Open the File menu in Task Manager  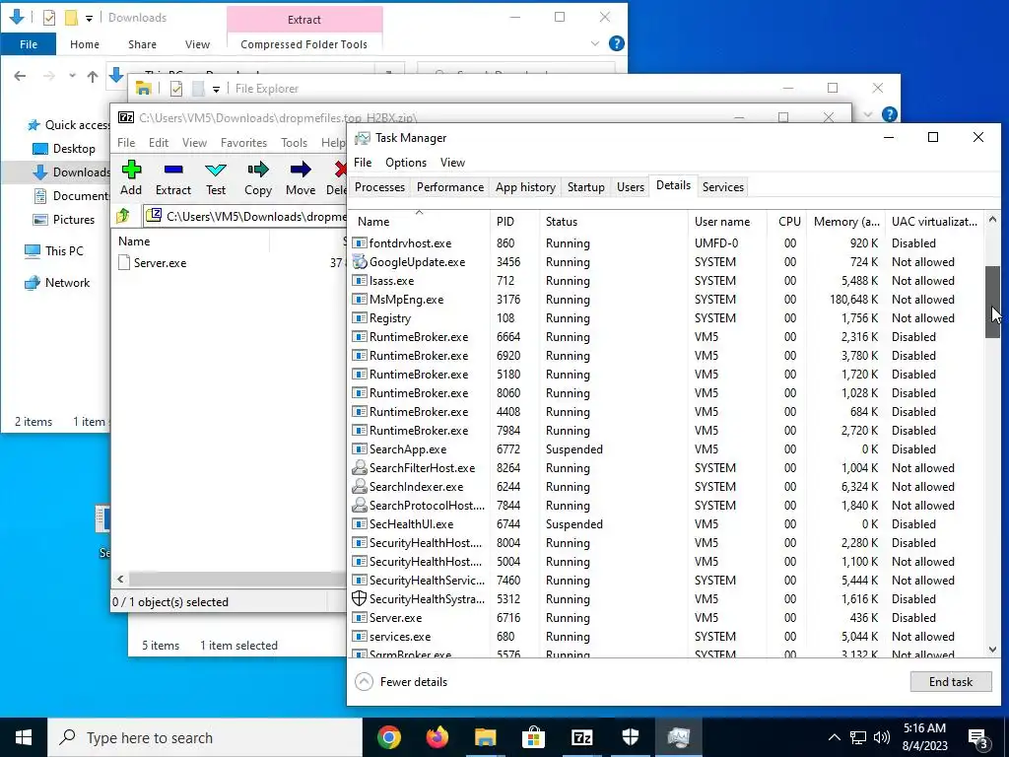(x=363, y=163)
